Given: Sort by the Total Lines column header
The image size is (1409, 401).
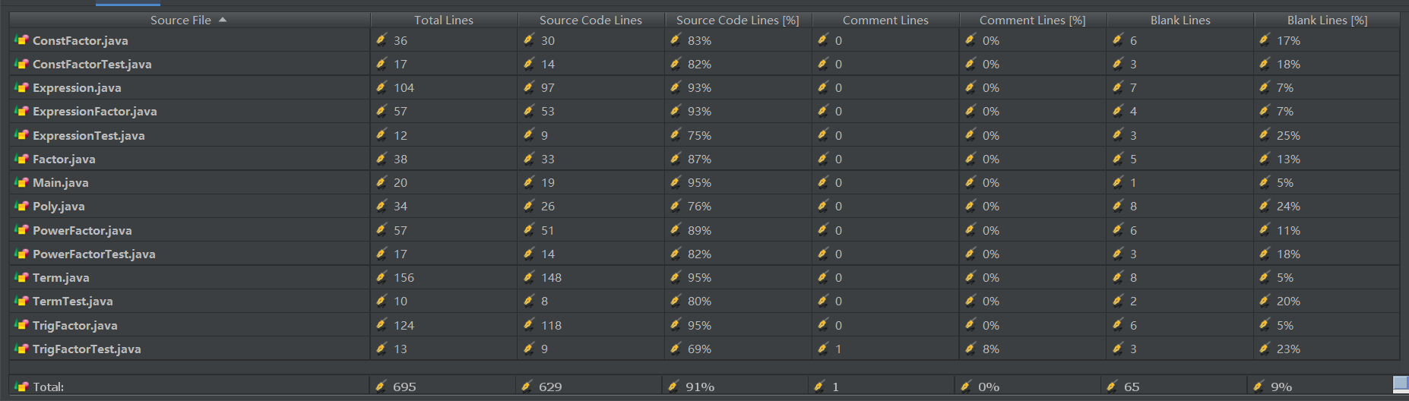Looking at the screenshot, I should 443,21.
